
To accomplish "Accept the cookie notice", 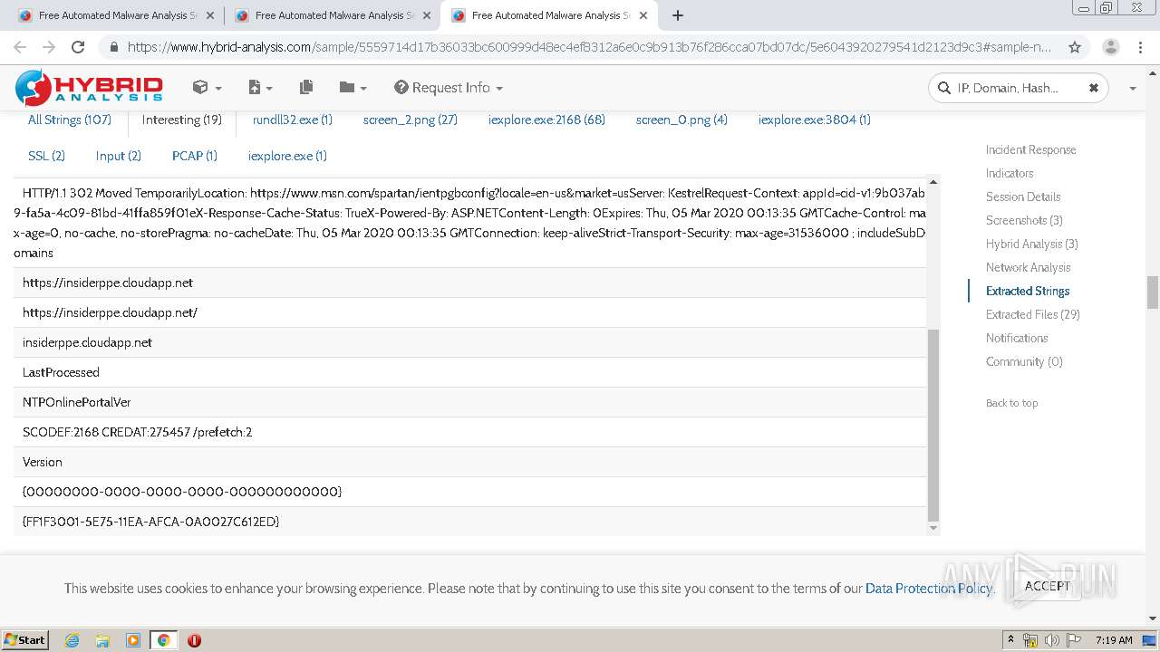I will click(1047, 586).
